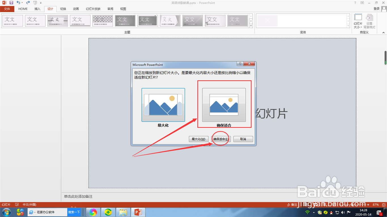Open PowerPoint help question mark
The width and height of the screenshot is (387, 217).
pyautogui.click(x=355, y=3)
